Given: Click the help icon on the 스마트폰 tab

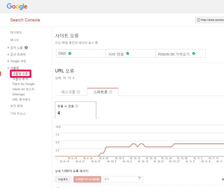Looking at the screenshot, I should 111,92.
